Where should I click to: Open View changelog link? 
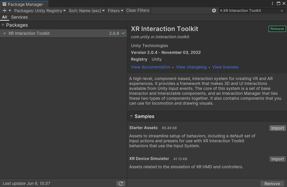coord(191,67)
